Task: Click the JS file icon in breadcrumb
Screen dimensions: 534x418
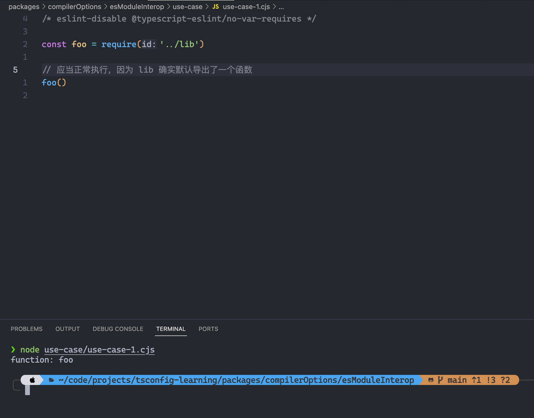Action: tap(216, 7)
